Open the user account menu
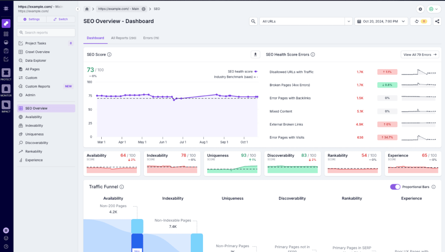 433,9
